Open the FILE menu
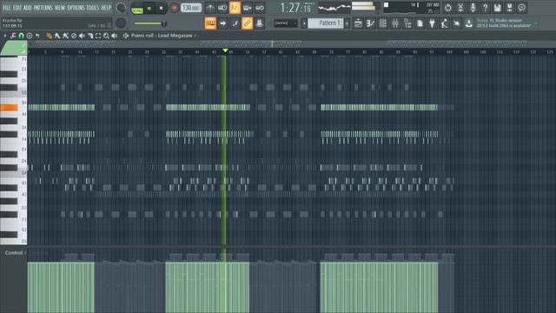 point(7,8)
